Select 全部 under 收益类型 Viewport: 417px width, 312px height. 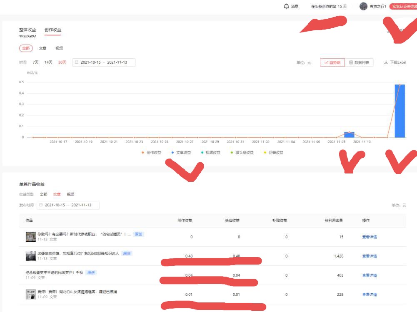tap(43, 194)
